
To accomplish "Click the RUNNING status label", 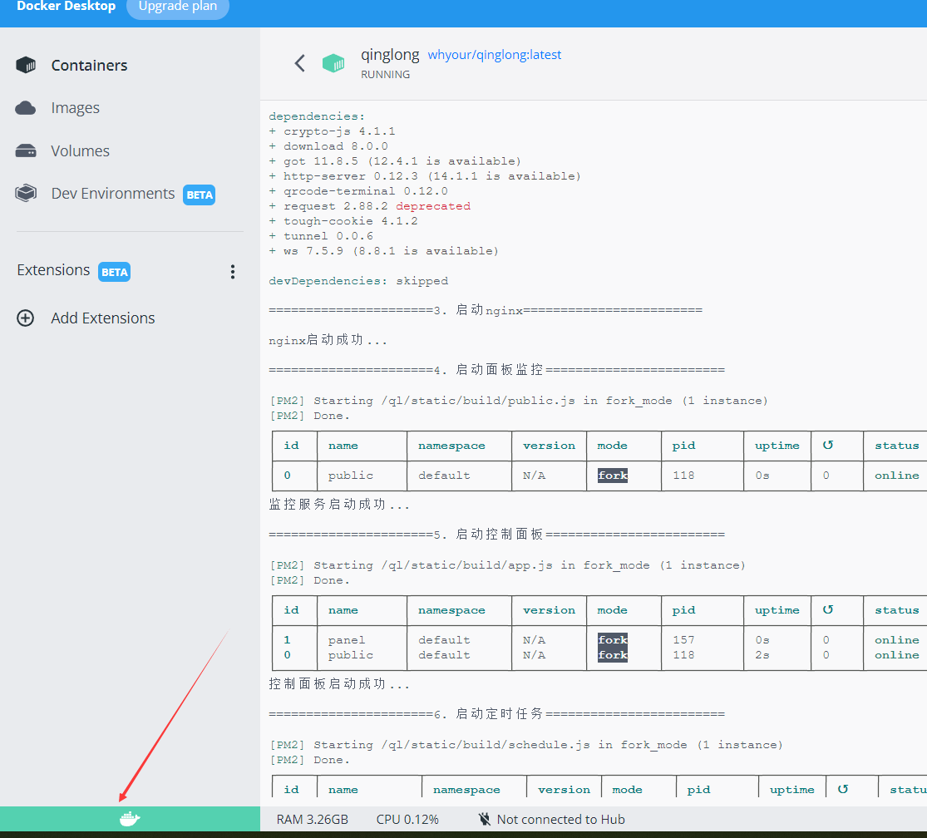I will (x=386, y=75).
